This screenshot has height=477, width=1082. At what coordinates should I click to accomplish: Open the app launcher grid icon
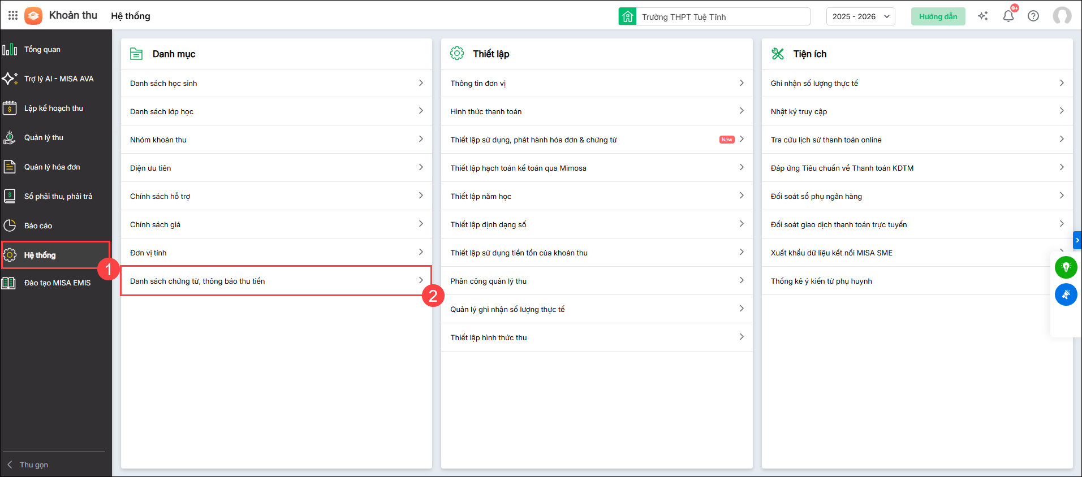click(x=13, y=16)
